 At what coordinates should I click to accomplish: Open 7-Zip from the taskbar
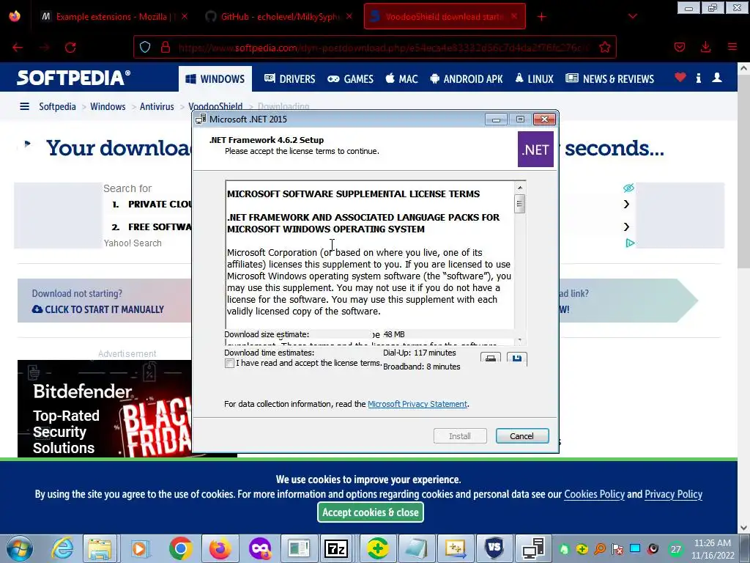pos(335,548)
